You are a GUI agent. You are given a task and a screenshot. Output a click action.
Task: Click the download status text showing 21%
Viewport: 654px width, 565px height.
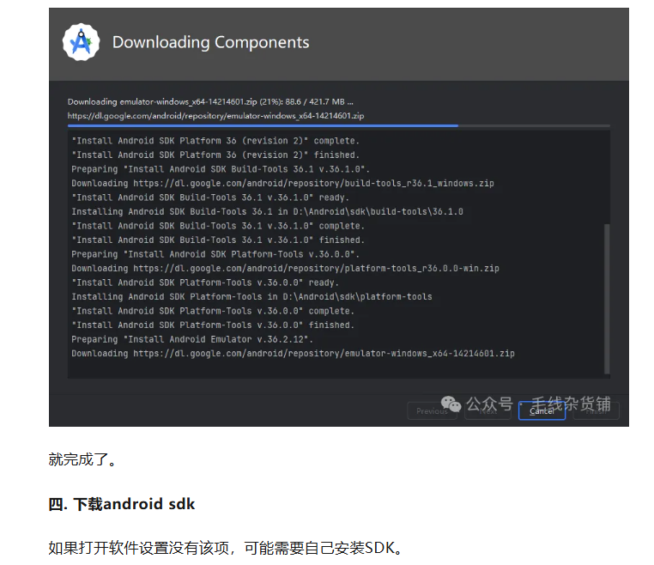tap(210, 102)
